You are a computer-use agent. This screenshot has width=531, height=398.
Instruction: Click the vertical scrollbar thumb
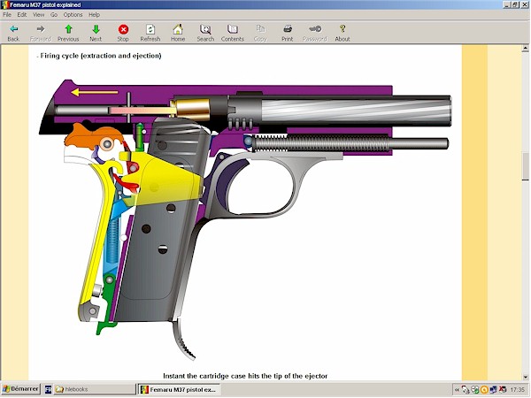525,166
